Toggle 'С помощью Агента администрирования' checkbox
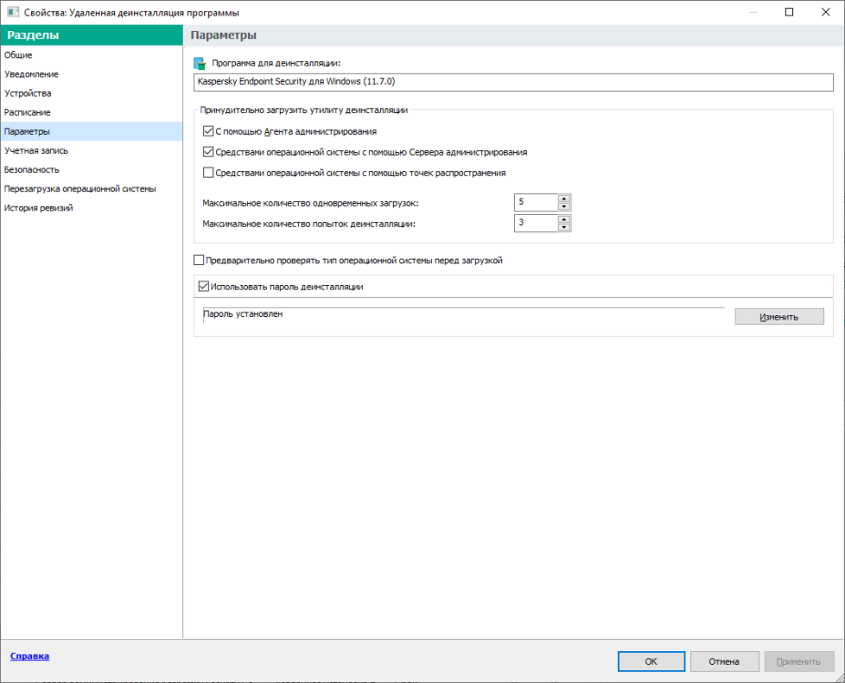 pos(208,131)
